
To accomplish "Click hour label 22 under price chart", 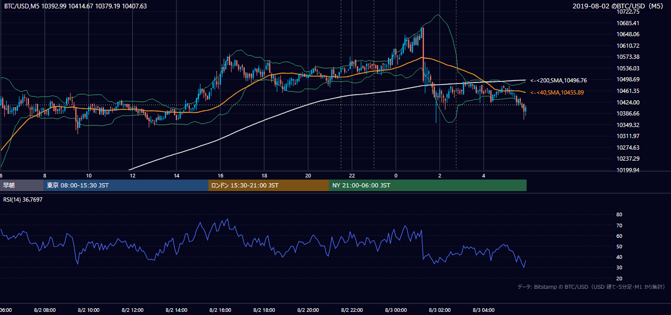I will coord(352,175).
